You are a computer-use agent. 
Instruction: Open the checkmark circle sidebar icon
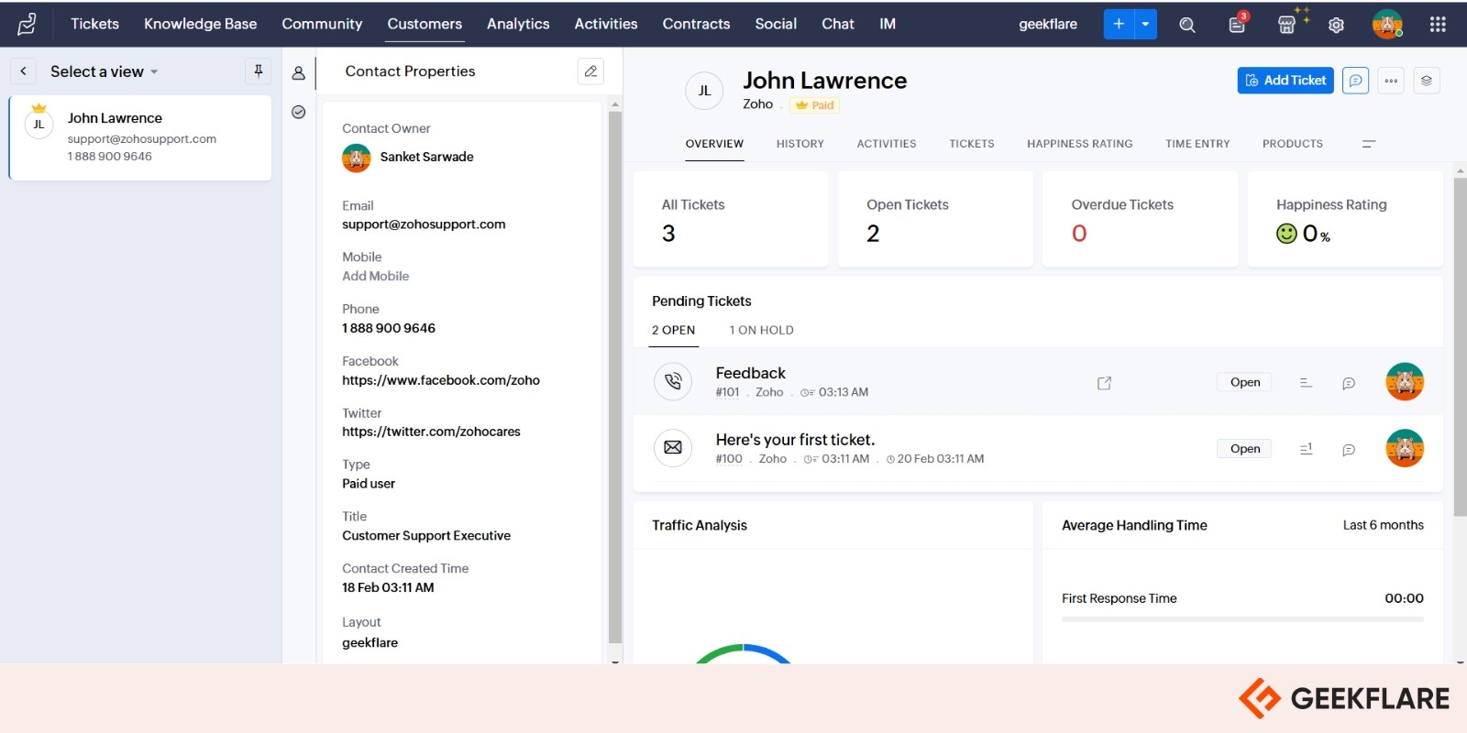(299, 112)
